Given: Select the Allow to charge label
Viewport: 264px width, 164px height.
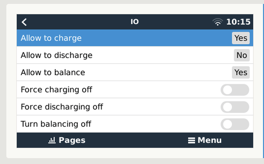Looking at the screenshot, I should [51, 38].
